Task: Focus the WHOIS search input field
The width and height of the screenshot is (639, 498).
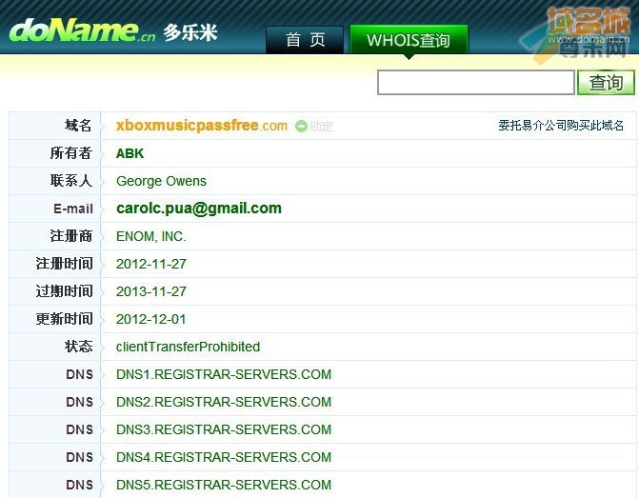Action: tap(476, 82)
